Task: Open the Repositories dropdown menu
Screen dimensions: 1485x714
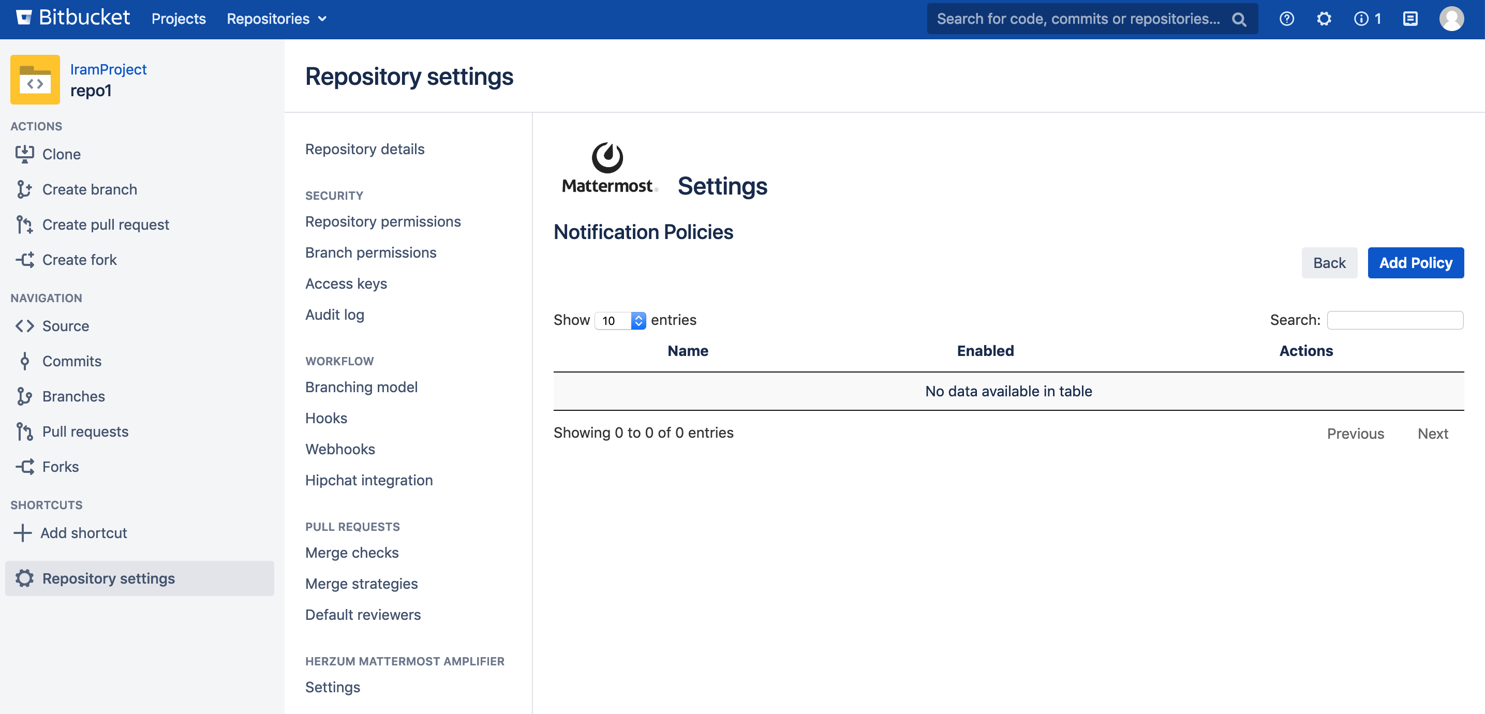Action: pos(276,19)
